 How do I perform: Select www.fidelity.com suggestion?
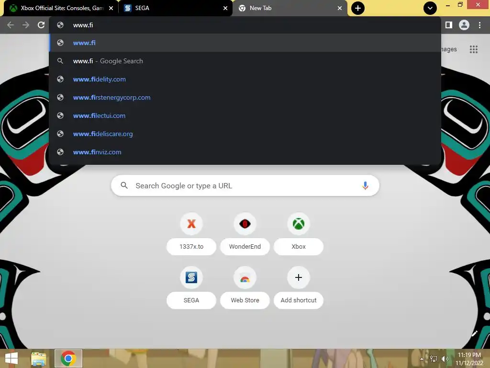[x=245, y=79]
